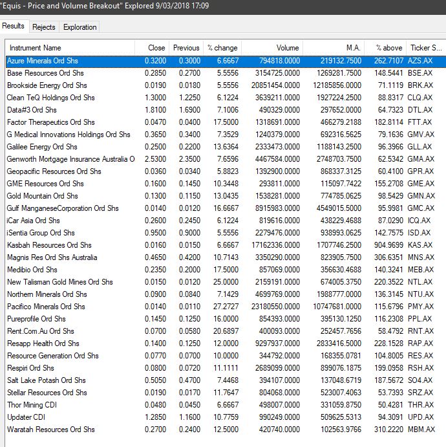446x447 pixels.
Task: Switch to the Results tab
Action: click(x=13, y=26)
